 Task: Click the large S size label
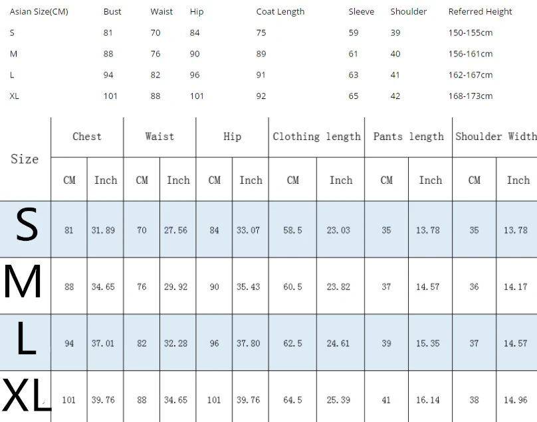(27, 225)
